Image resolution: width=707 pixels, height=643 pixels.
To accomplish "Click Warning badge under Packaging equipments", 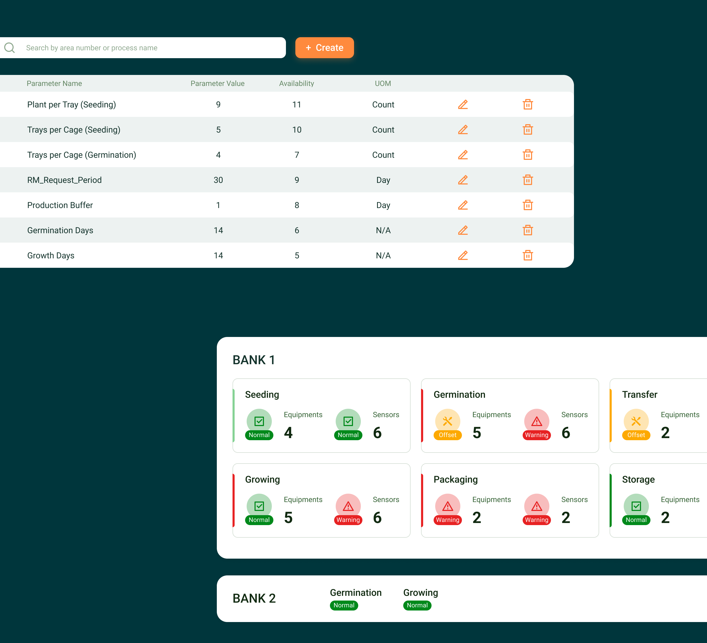I will pos(448,520).
